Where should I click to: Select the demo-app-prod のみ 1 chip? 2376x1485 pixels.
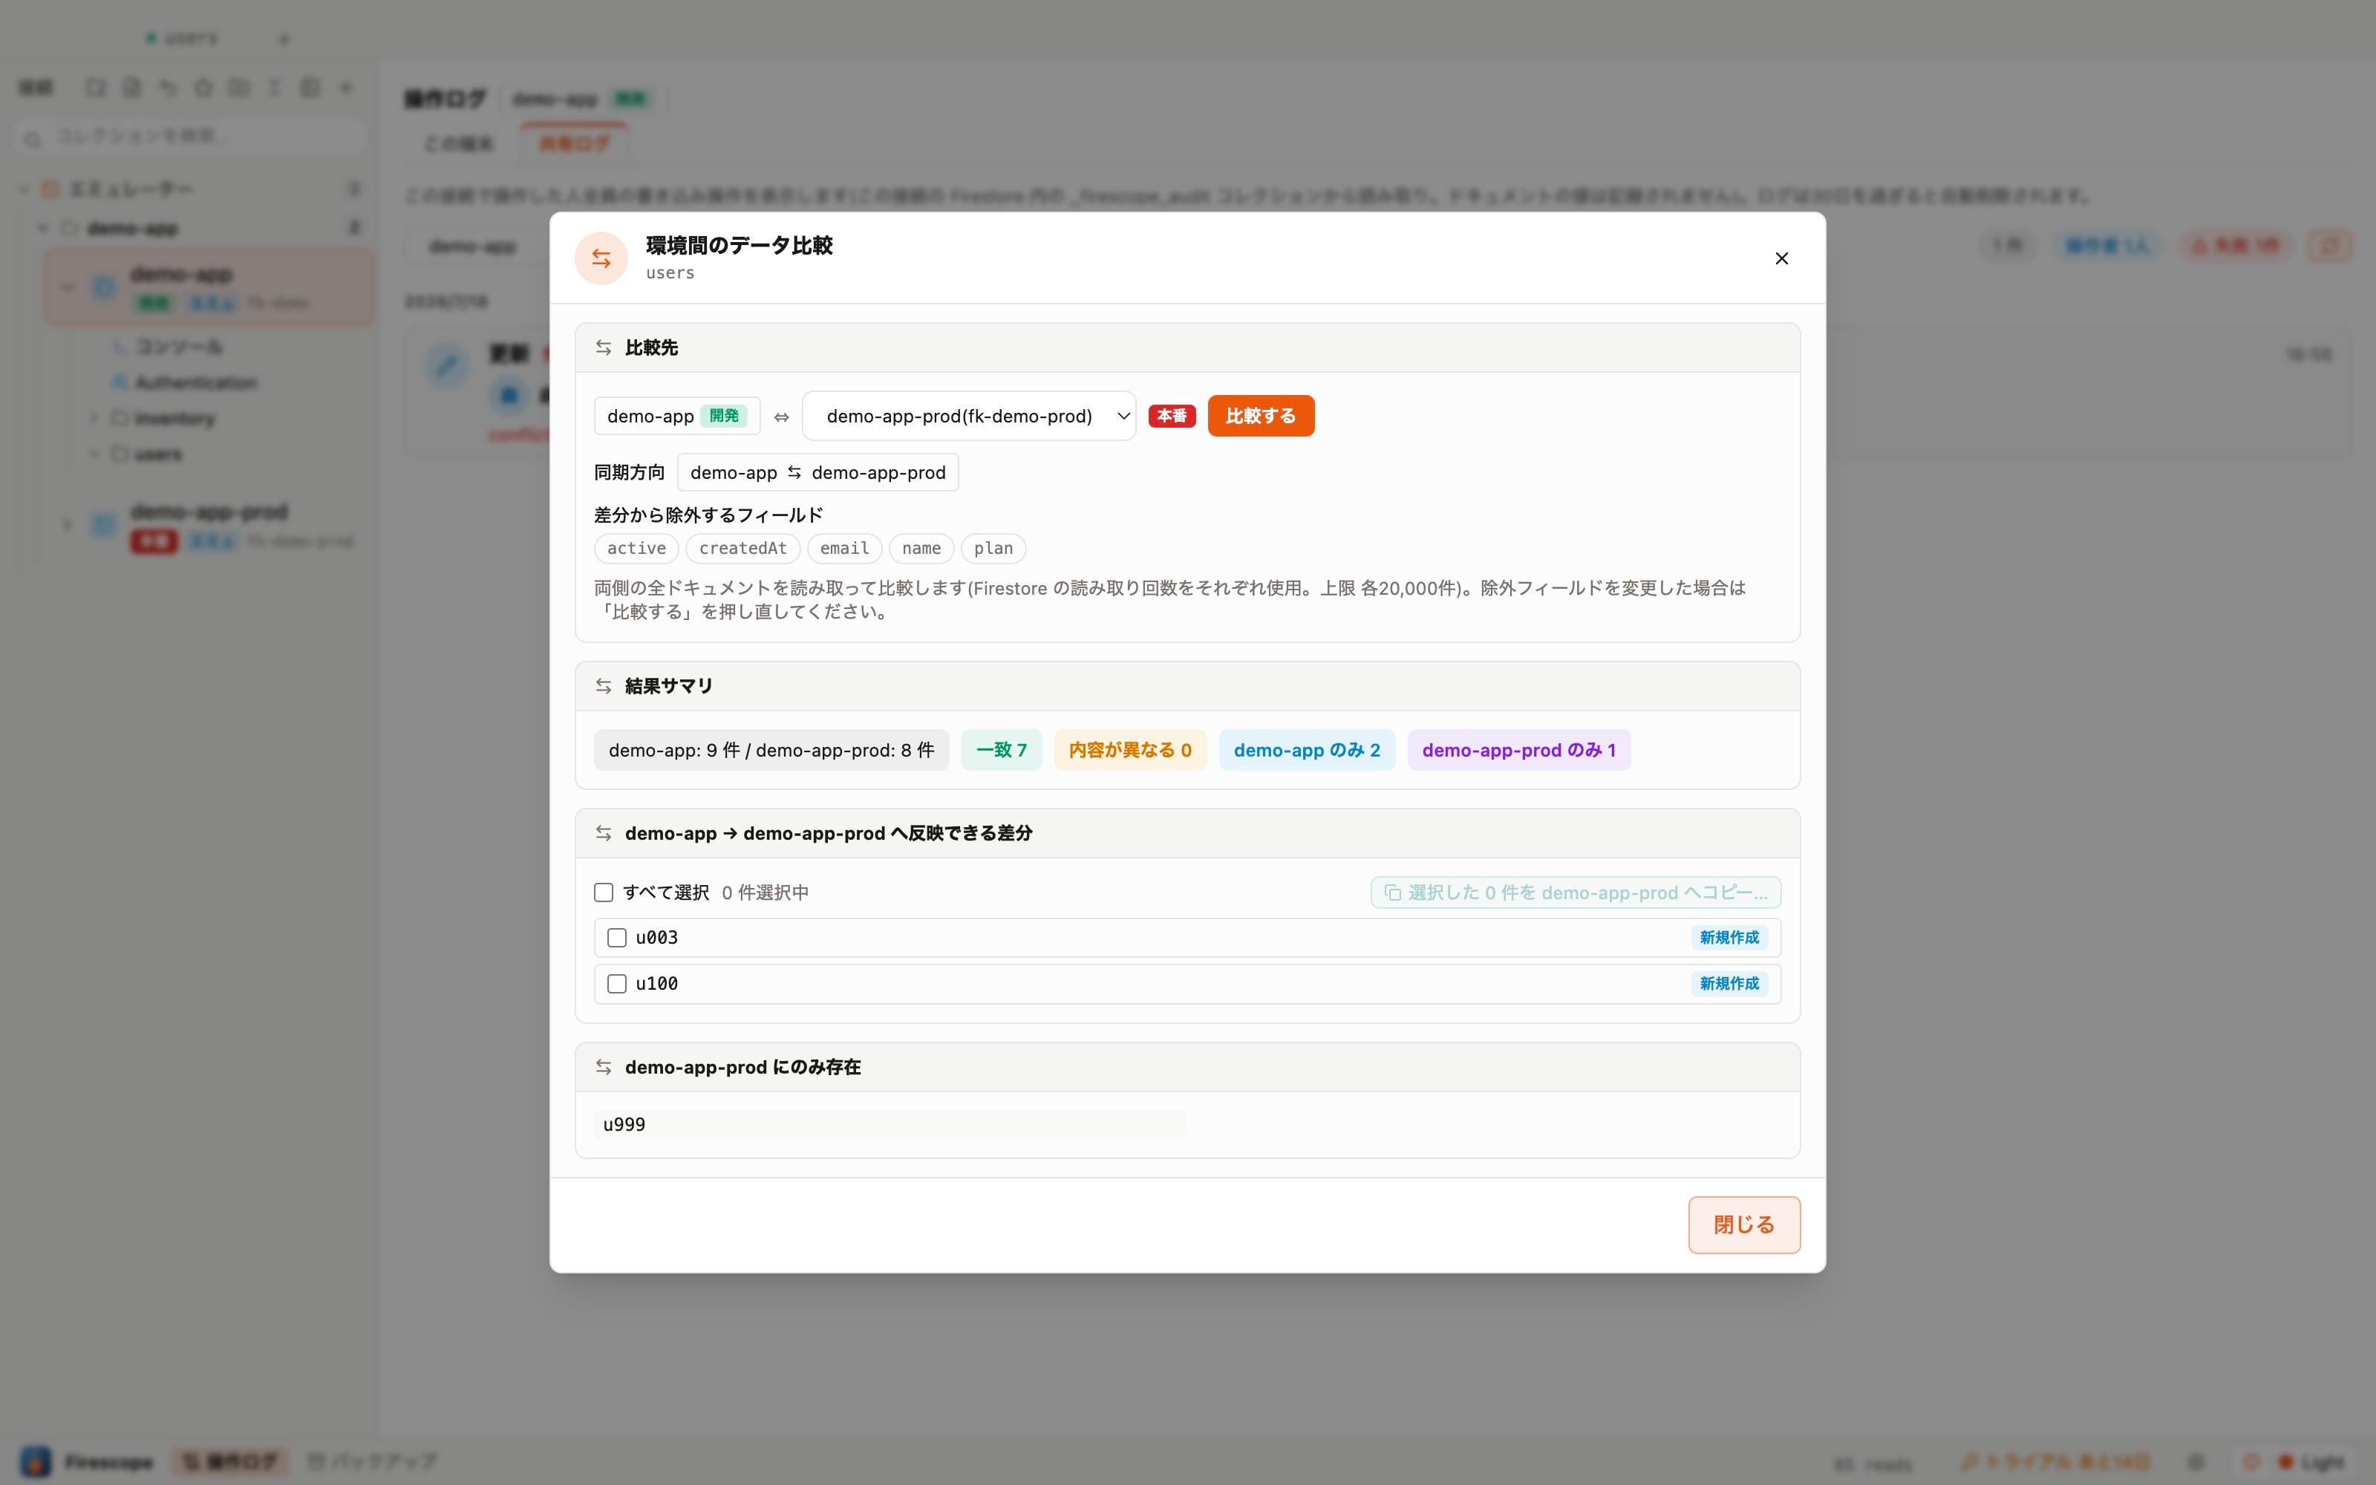click(x=1518, y=751)
